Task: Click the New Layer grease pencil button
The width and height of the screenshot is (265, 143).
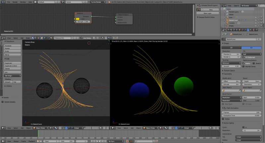Action: pos(208,13)
